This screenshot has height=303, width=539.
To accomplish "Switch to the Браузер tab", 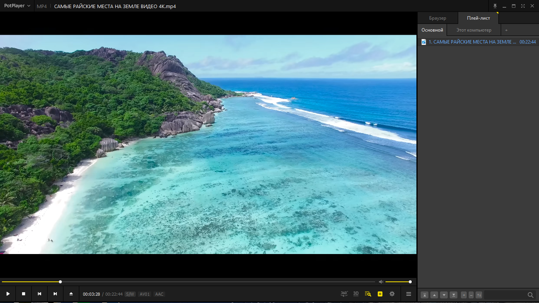I will pyautogui.click(x=437, y=18).
